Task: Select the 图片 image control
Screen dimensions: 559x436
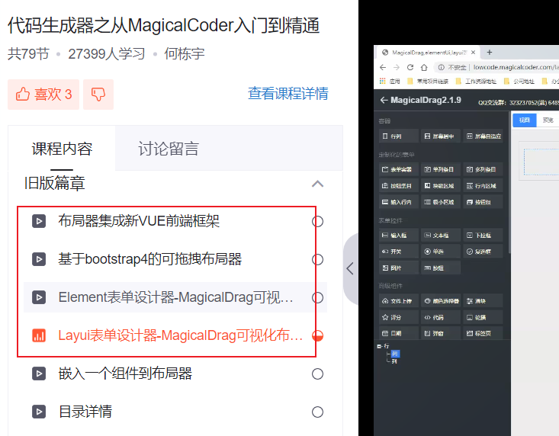Action: (x=399, y=268)
